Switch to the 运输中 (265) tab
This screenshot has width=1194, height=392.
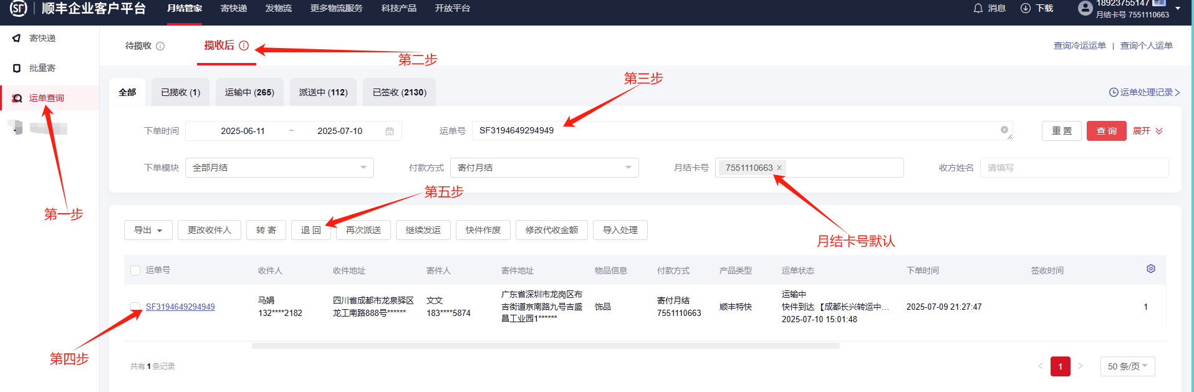[x=249, y=92]
